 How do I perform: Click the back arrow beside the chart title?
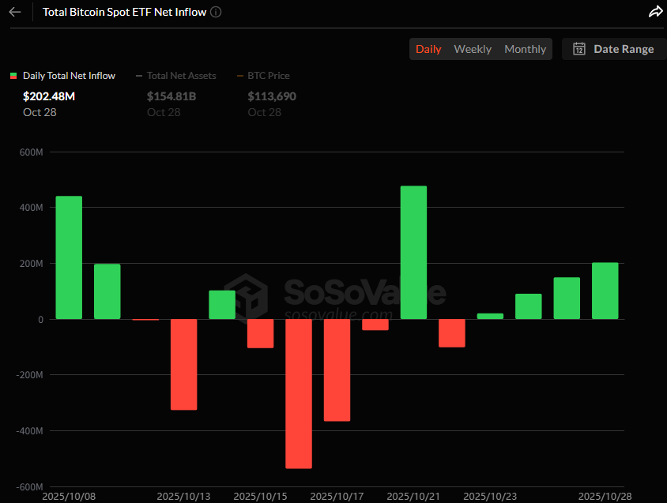pyautogui.click(x=15, y=12)
